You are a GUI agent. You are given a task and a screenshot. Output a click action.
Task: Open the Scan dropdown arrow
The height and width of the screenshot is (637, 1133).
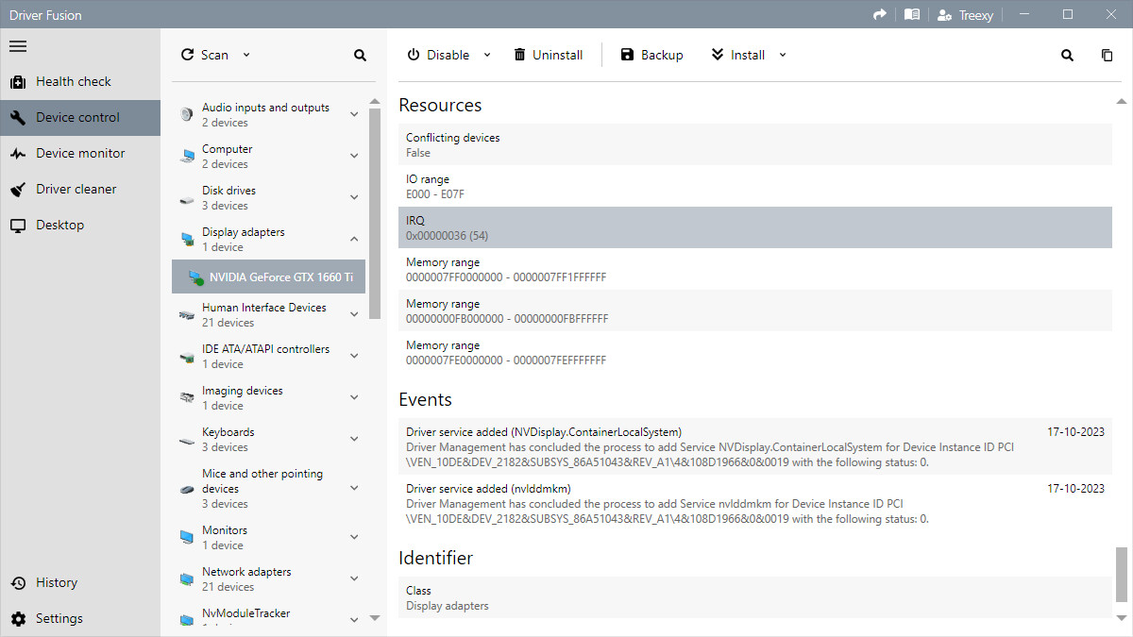246,55
